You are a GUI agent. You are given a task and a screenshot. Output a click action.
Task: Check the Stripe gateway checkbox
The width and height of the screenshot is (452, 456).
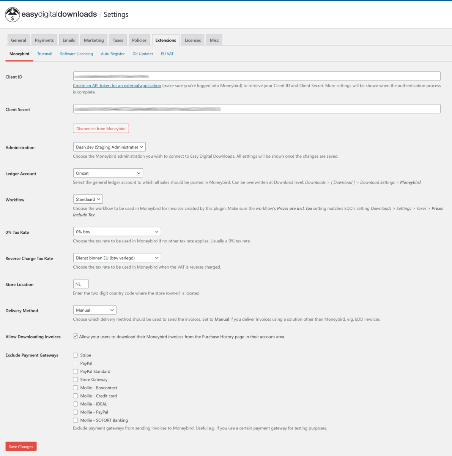76,355
